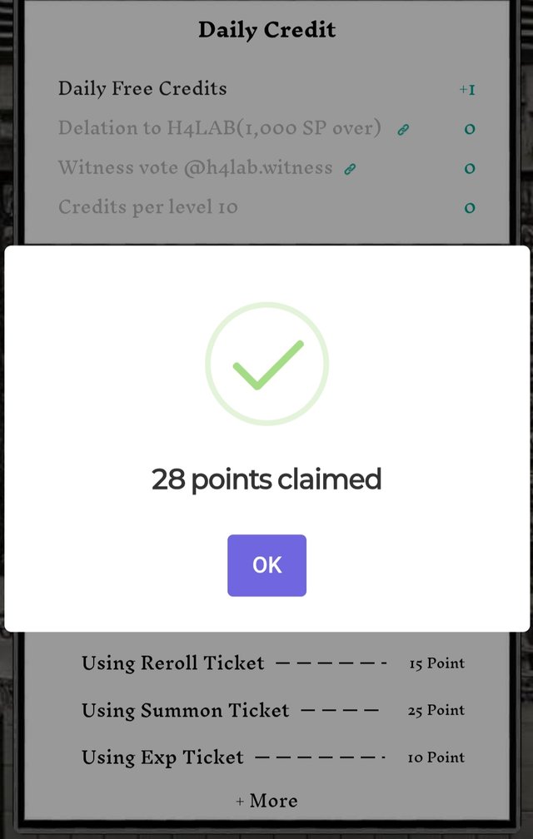Screen dimensions: 533x839
Task: Open the Delation to H4LAB(1,000 SP over) text
Action: (x=219, y=129)
